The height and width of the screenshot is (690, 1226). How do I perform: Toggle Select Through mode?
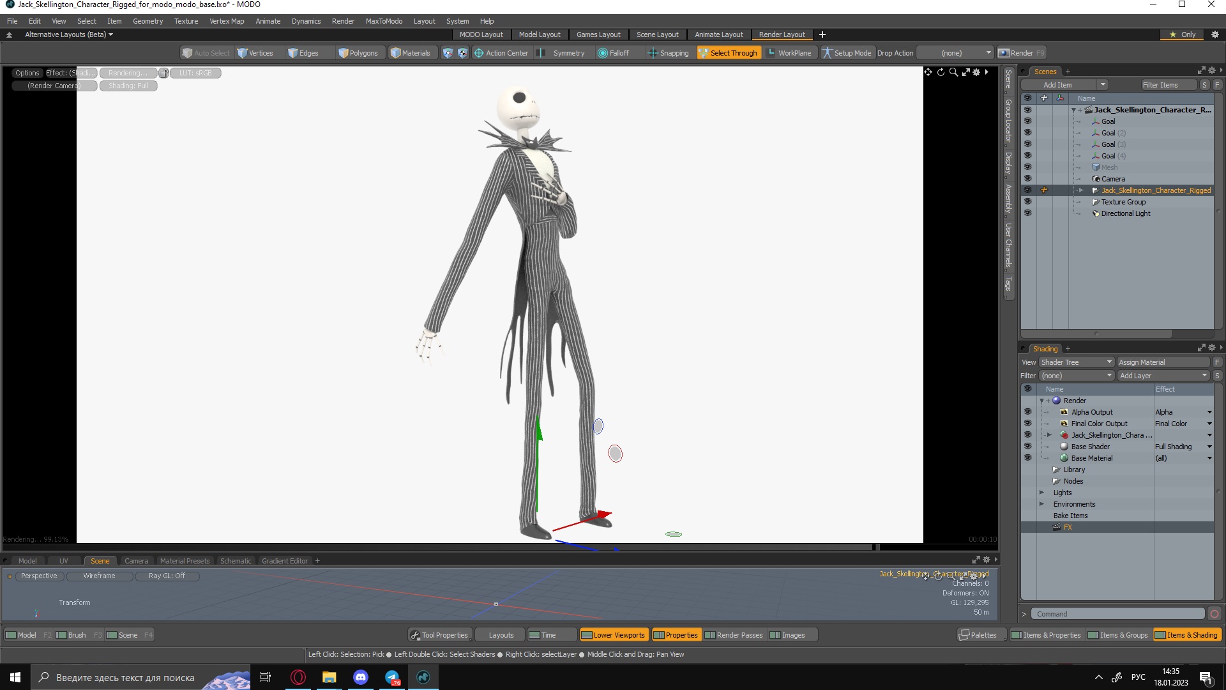[728, 53]
